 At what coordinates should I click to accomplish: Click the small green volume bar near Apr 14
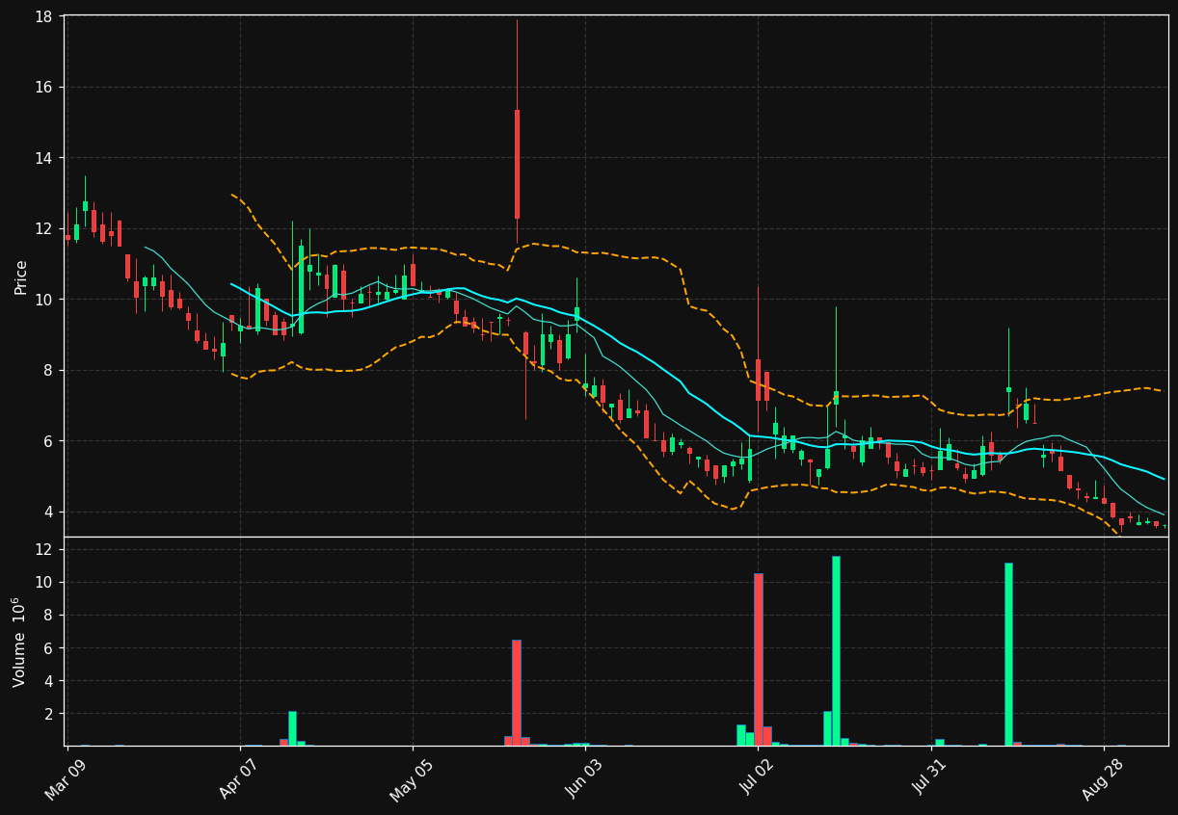tap(292, 728)
